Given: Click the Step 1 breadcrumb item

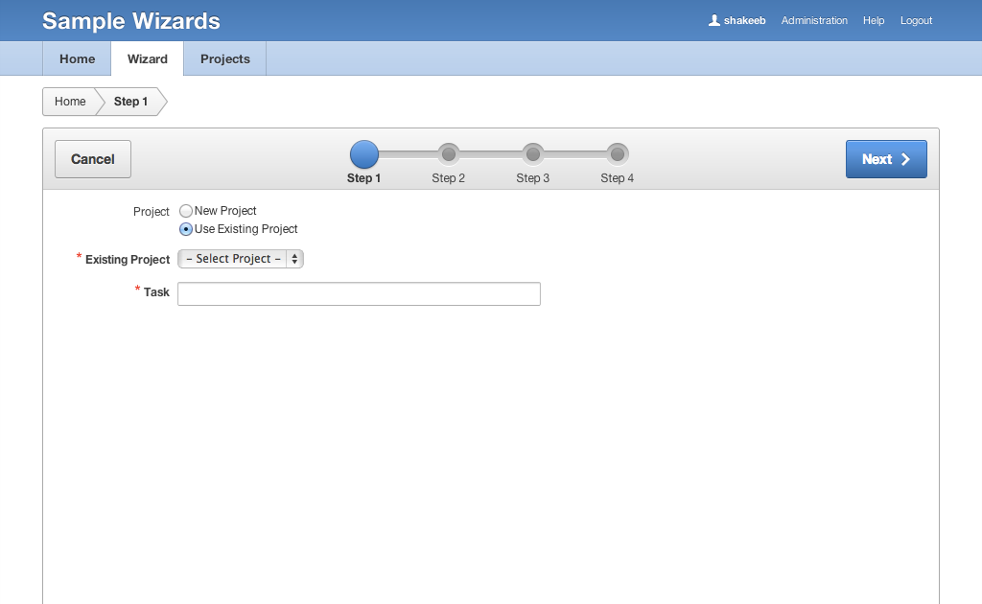Looking at the screenshot, I should pos(131,102).
